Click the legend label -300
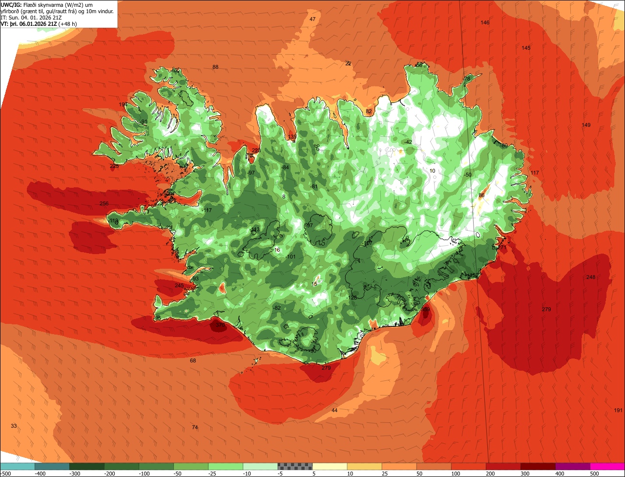The height and width of the screenshot is (477, 625). coord(75,473)
